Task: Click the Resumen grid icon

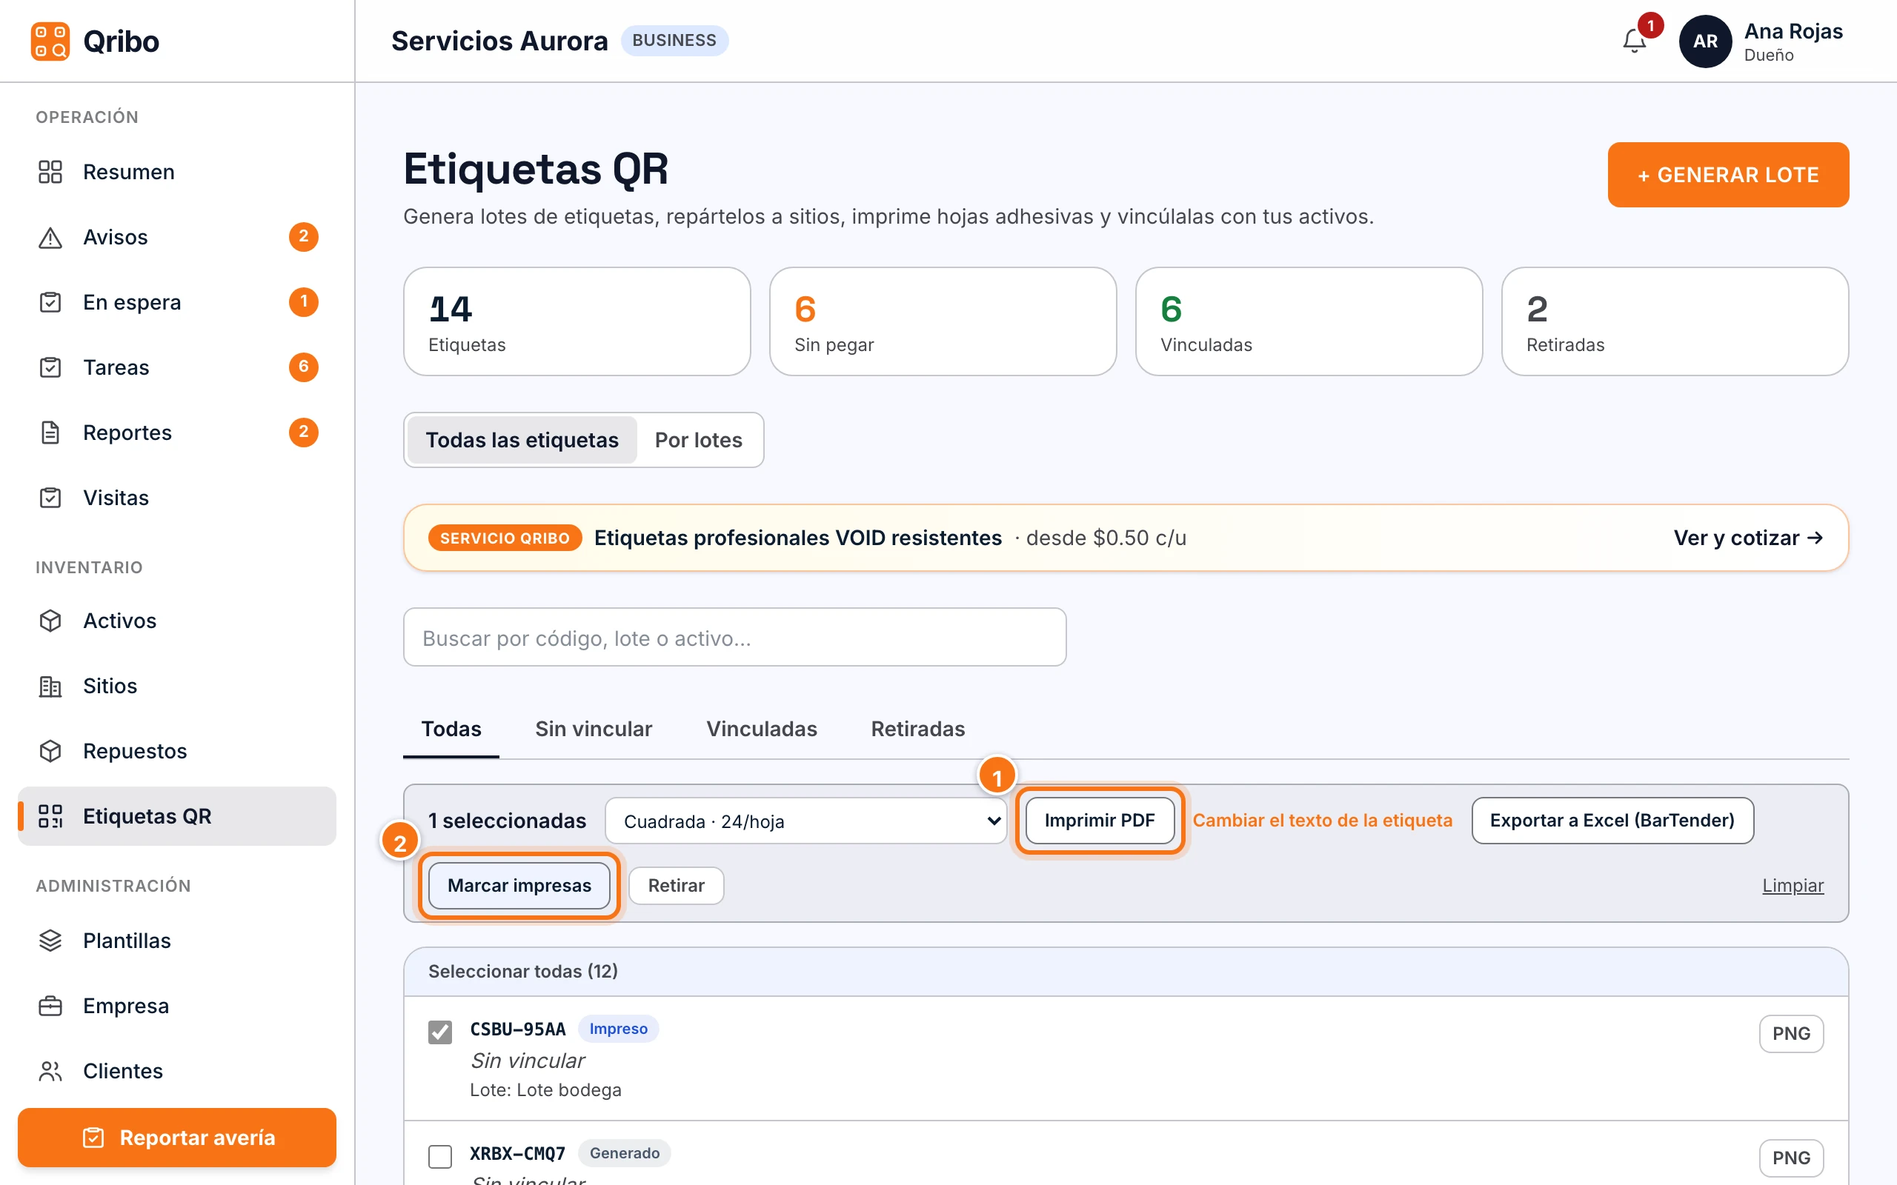Action: (x=50, y=172)
